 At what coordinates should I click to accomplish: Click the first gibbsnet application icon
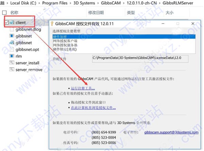pyautogui.click(x=12, y=36)
